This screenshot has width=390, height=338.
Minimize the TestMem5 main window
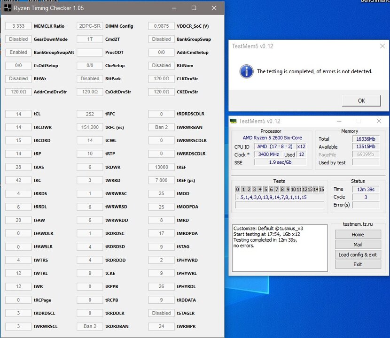click(339, 121)
